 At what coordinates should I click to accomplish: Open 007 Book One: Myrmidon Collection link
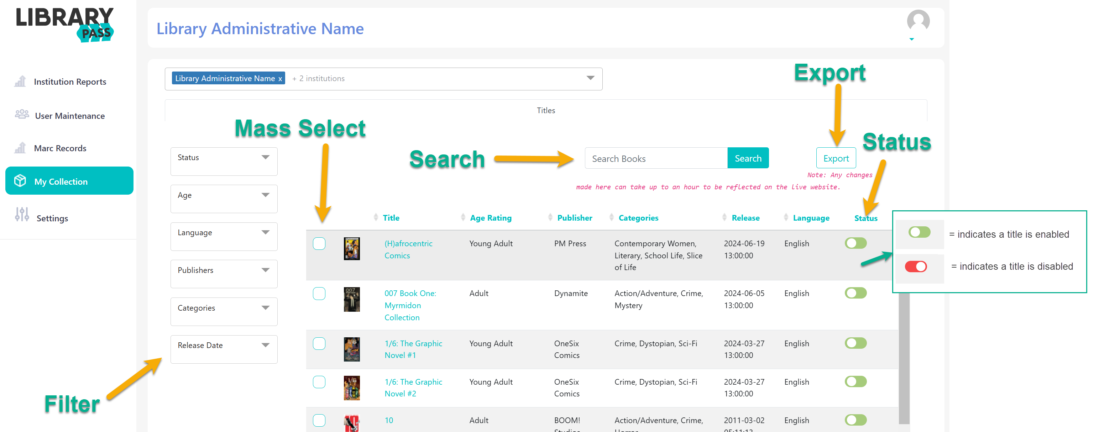(x=410, y=305)
